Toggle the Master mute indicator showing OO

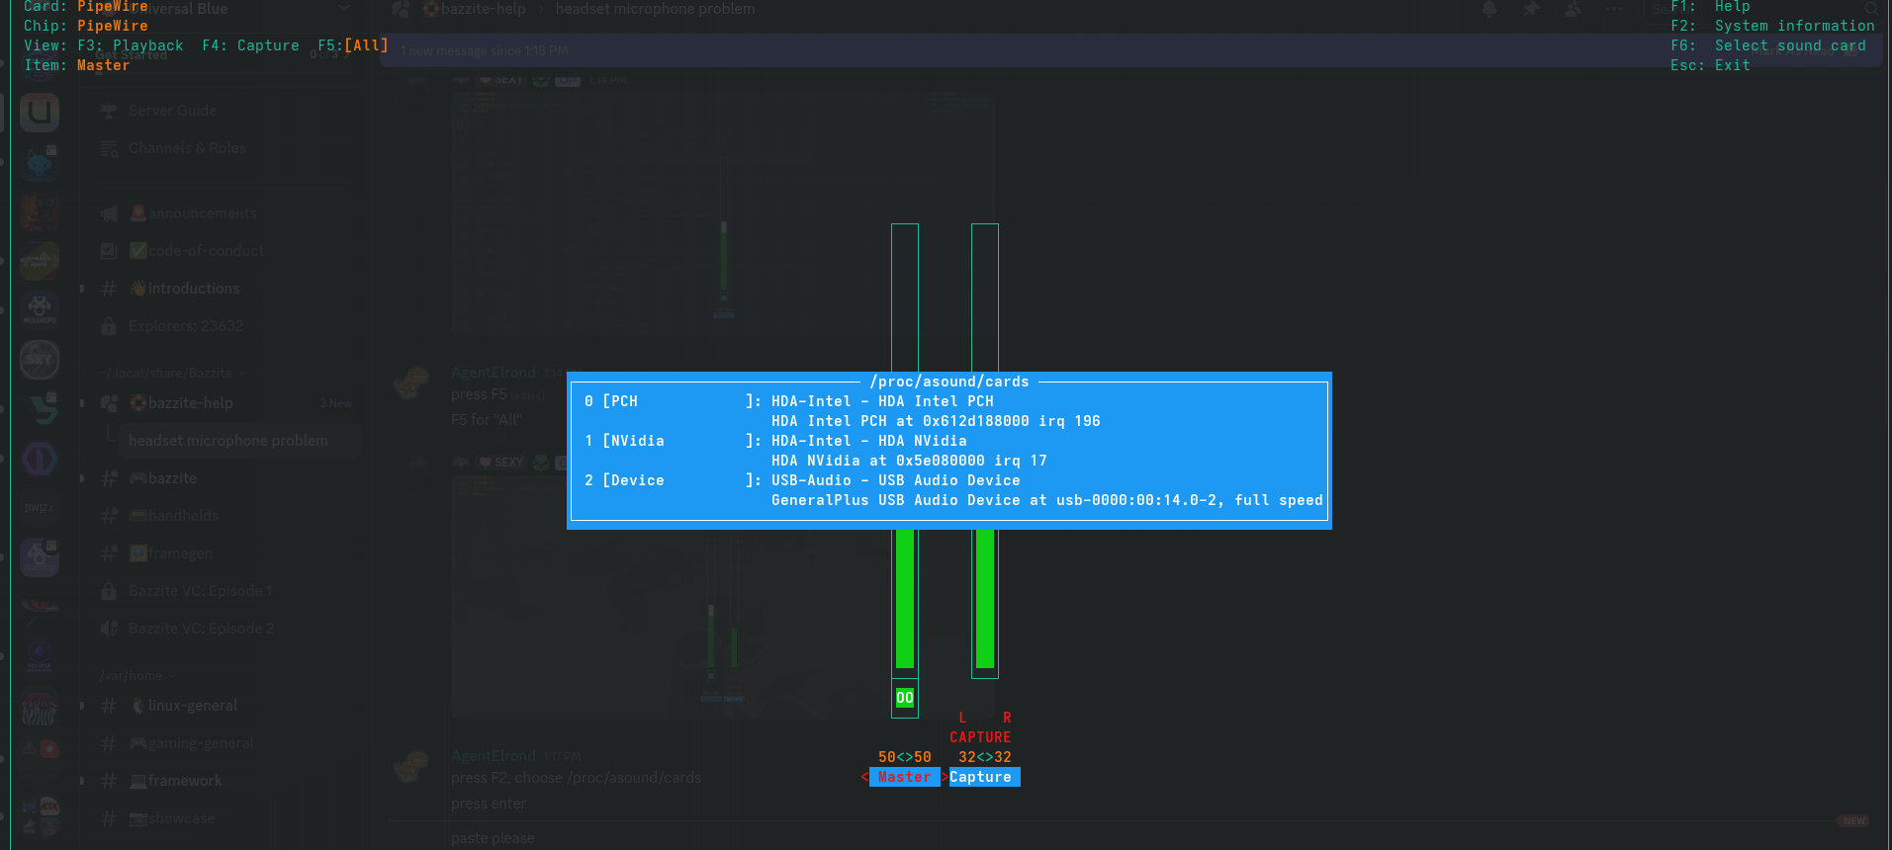point(905,698)
